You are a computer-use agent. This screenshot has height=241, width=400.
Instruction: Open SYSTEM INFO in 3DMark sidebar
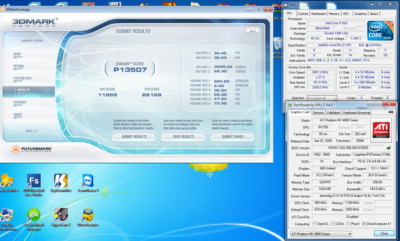(x=28, y=80)
